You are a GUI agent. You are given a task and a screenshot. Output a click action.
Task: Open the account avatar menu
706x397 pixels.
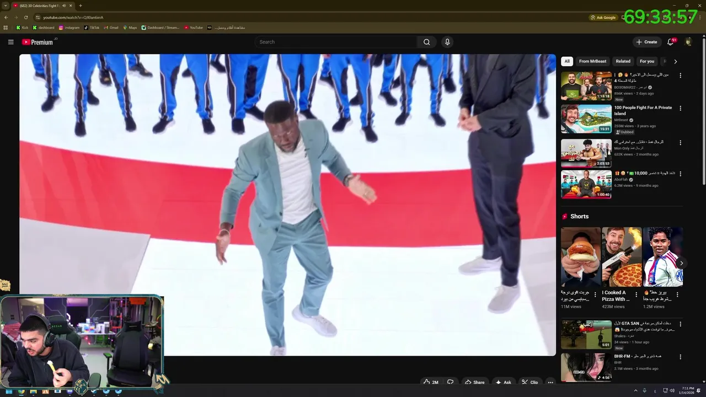pyautogui.click(x=688, y=42)
